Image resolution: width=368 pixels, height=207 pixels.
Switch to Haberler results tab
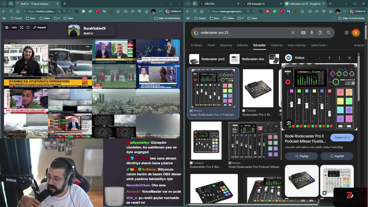(277, 45)
